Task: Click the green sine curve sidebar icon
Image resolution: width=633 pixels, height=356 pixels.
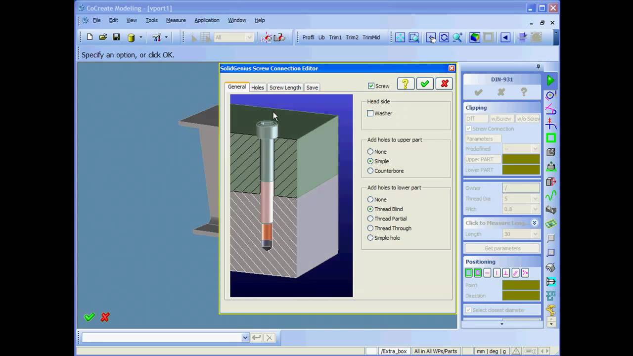Action: [x=550, y=195]
